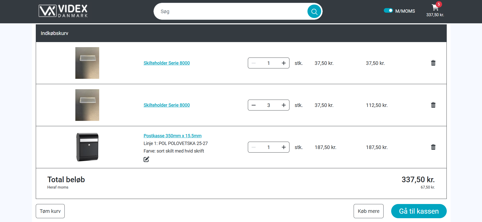
Task: Increase quantity of the Skilteholder with 3 pieces
Action: pyautogui.click(x=284, y=105)
